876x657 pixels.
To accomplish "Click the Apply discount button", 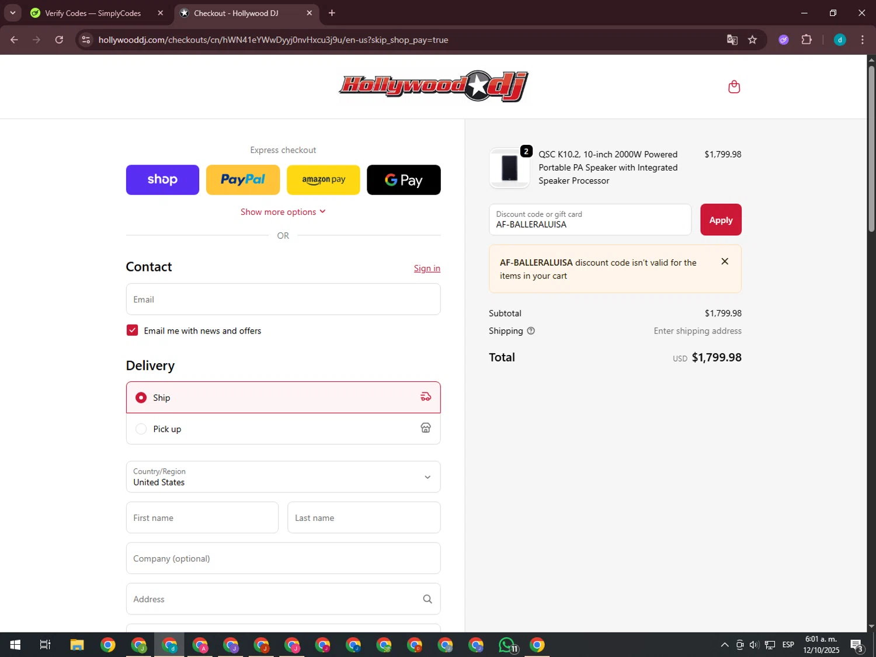I will coord(721,220).
